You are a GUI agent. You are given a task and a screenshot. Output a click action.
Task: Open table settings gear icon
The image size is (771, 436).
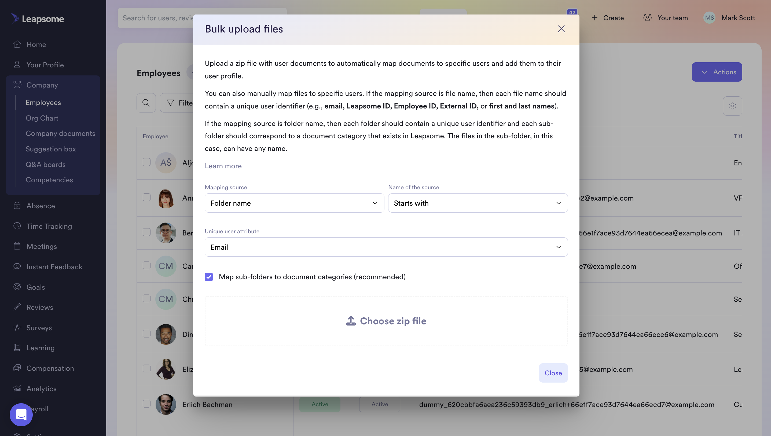[732, 106]
